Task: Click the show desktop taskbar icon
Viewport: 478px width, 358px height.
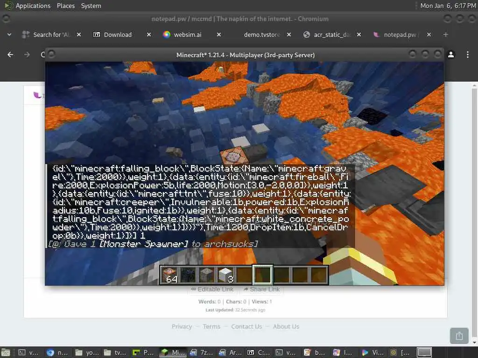Action: 6,352
